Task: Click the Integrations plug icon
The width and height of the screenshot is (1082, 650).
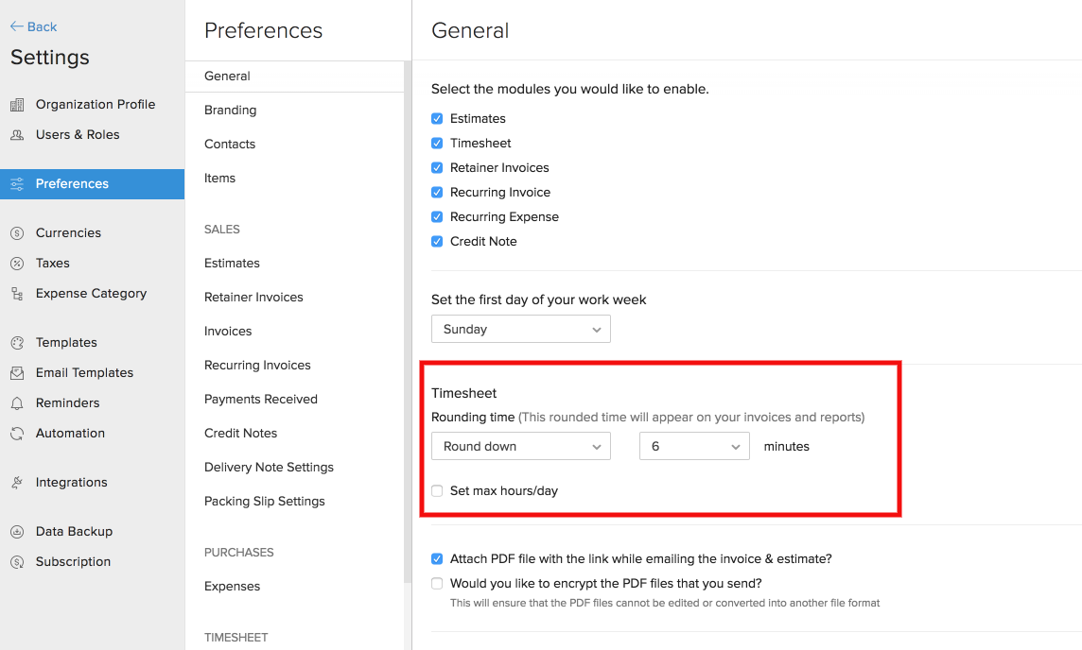Action: [17, 483]
